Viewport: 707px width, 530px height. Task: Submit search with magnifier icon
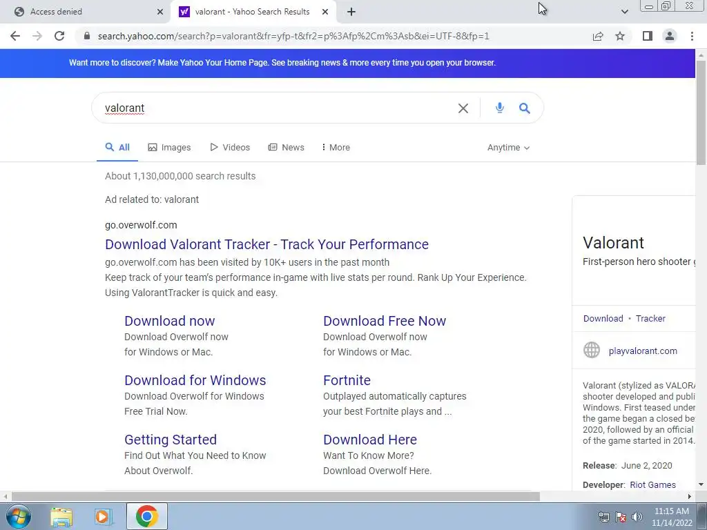coord(525,108)
